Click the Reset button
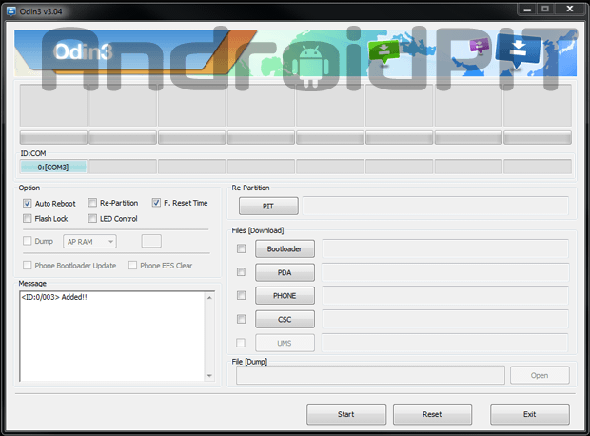Screen dimensions: 590x436 click(432, 414)
